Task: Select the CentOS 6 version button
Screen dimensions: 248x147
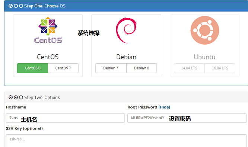Action: click(32, 68)
